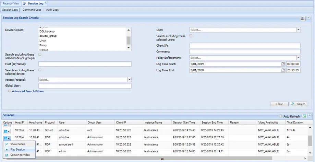This screenshot has width=315, height=162.
Task: Check Search excluding these selected users
Action: tap(191, 36)
